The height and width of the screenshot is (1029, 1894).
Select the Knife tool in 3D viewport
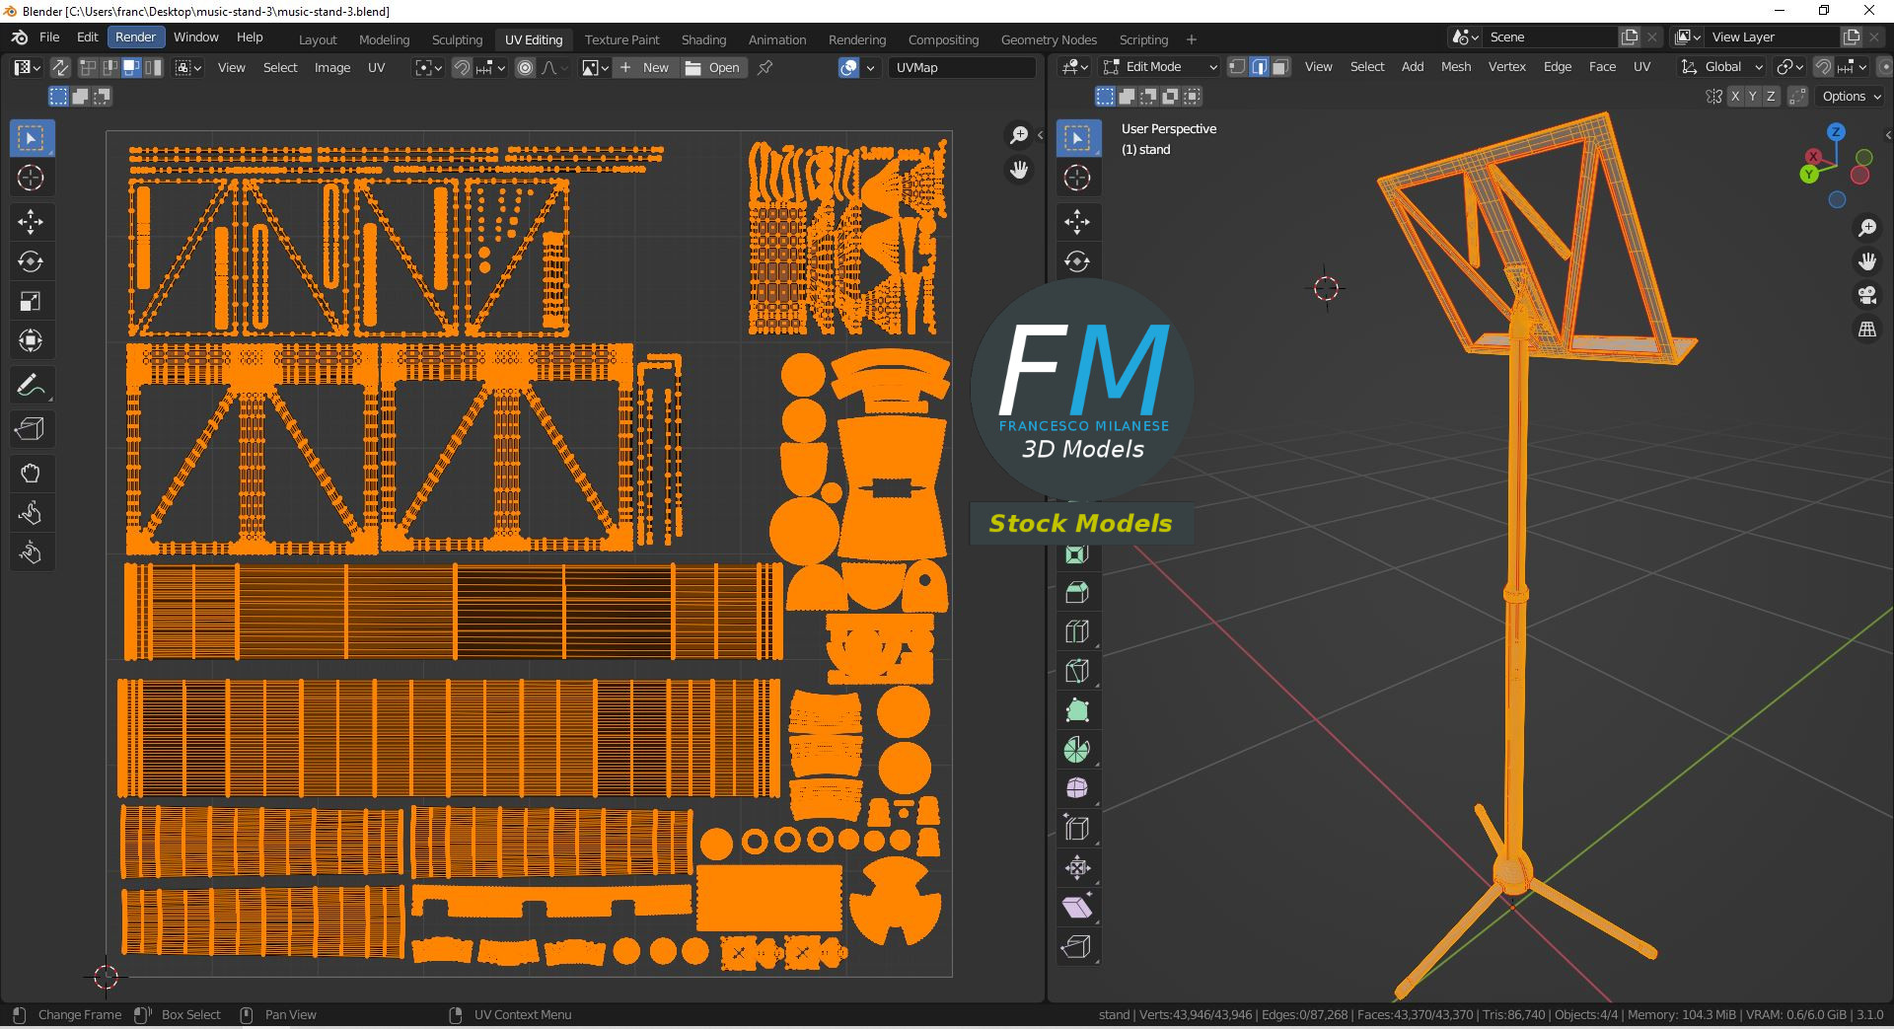(x=1077, y=671)
